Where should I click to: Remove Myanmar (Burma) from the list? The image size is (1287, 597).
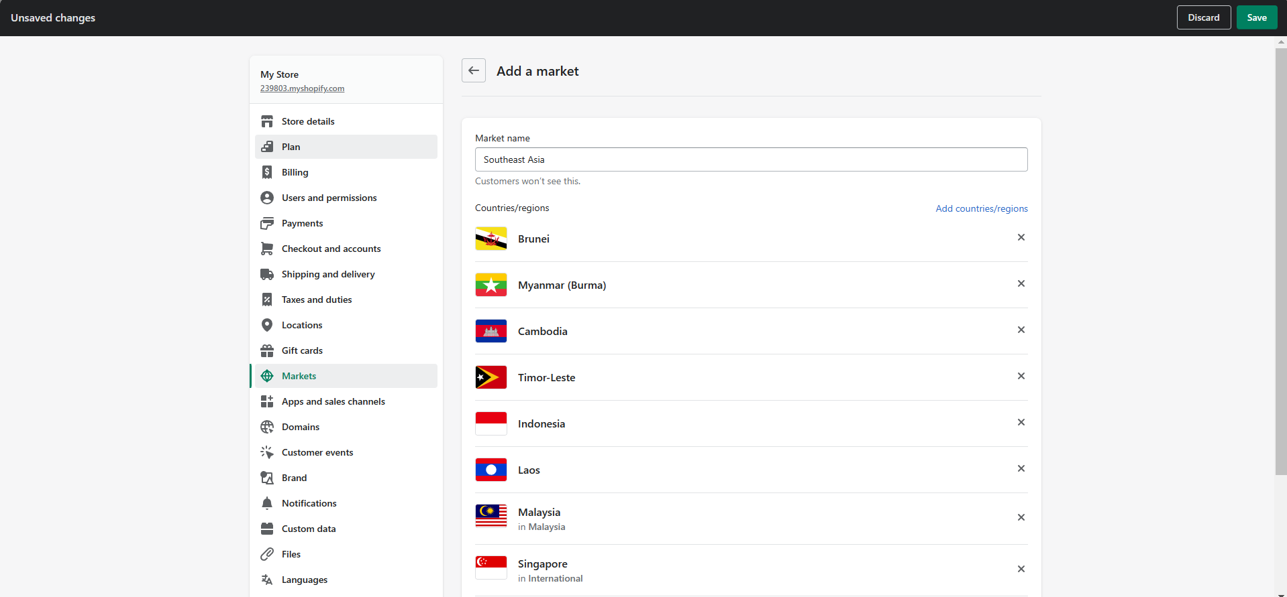point(1021,283)
